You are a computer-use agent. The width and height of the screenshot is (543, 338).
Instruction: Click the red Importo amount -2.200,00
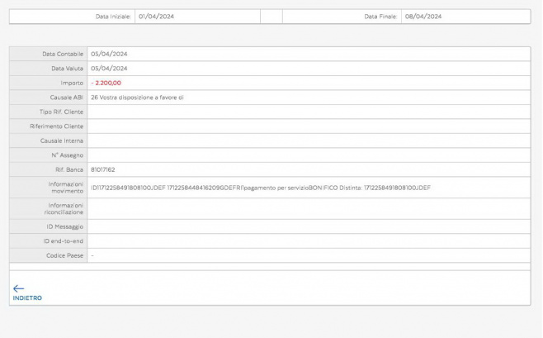(106, 83)
